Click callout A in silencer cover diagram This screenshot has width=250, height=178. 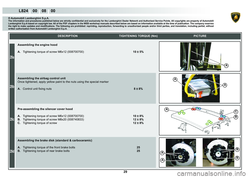pyautogui.click(x=167, y=110)
